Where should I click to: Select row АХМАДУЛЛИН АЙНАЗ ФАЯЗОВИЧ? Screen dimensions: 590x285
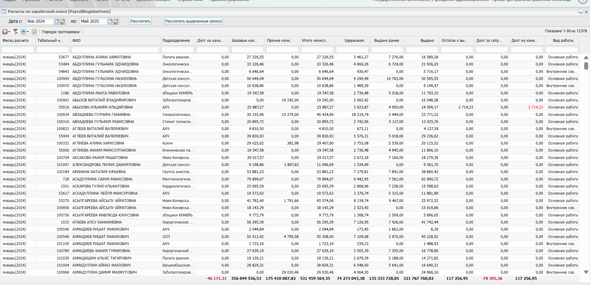[290, 265]
